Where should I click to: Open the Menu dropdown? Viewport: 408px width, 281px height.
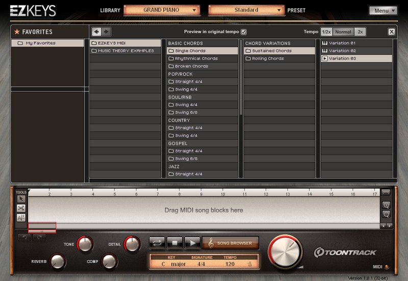[x=383, y=10]
